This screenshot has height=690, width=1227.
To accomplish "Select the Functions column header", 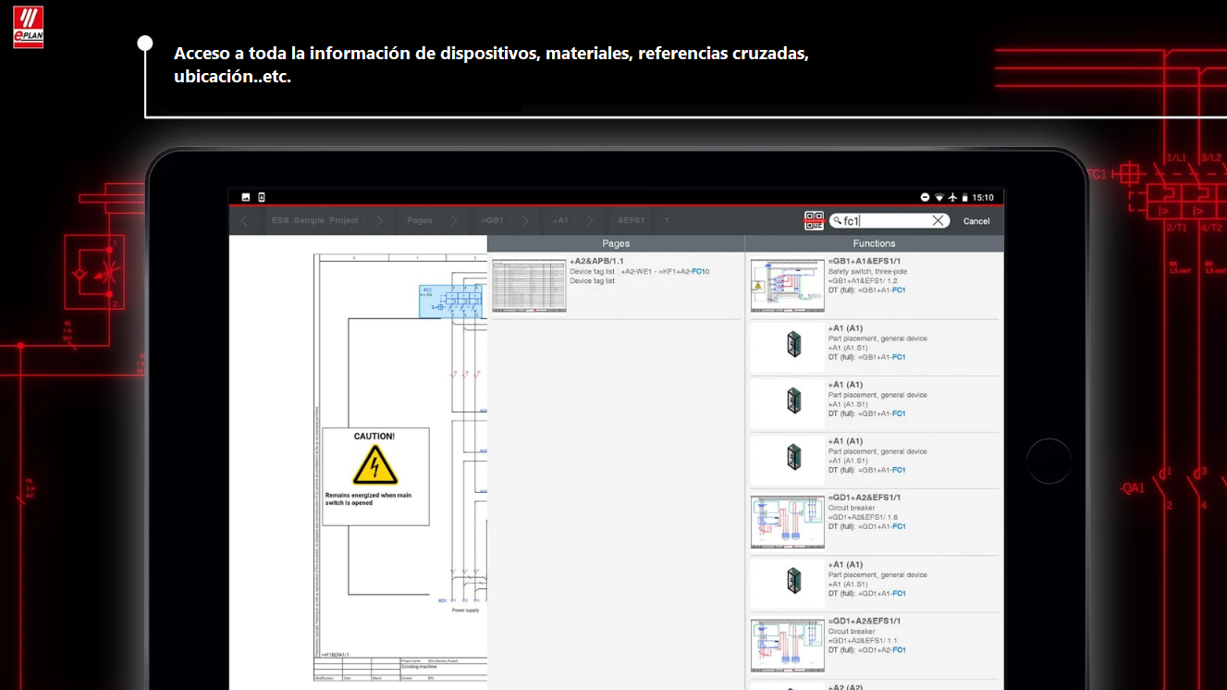I will pyautogui.click(x=874, y=243).
